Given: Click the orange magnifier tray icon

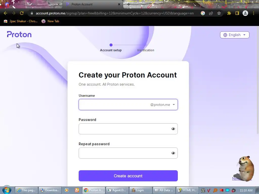Looking at the screenshot, I should point(215,190).
